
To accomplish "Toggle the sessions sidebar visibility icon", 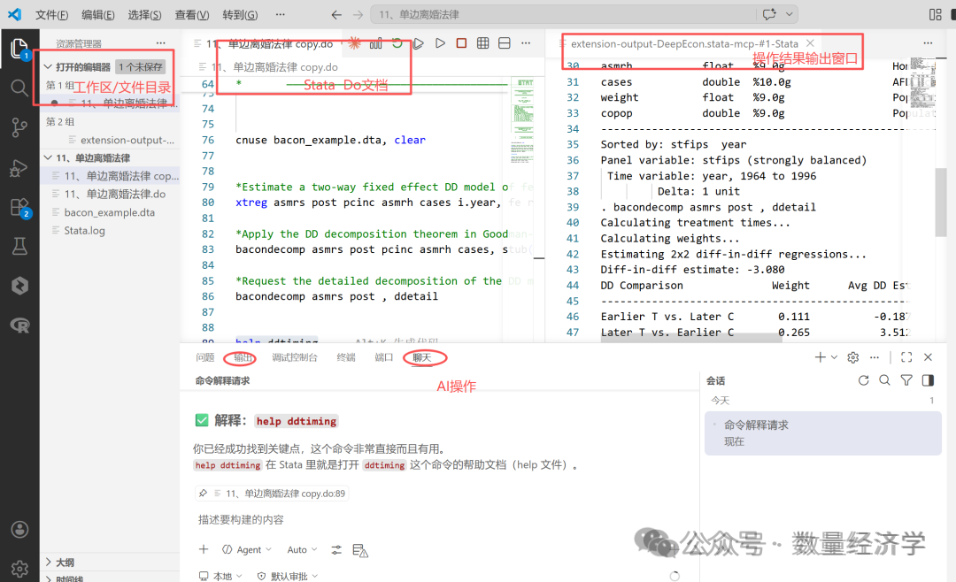I will pyautogui.click(x=928, y=380).
